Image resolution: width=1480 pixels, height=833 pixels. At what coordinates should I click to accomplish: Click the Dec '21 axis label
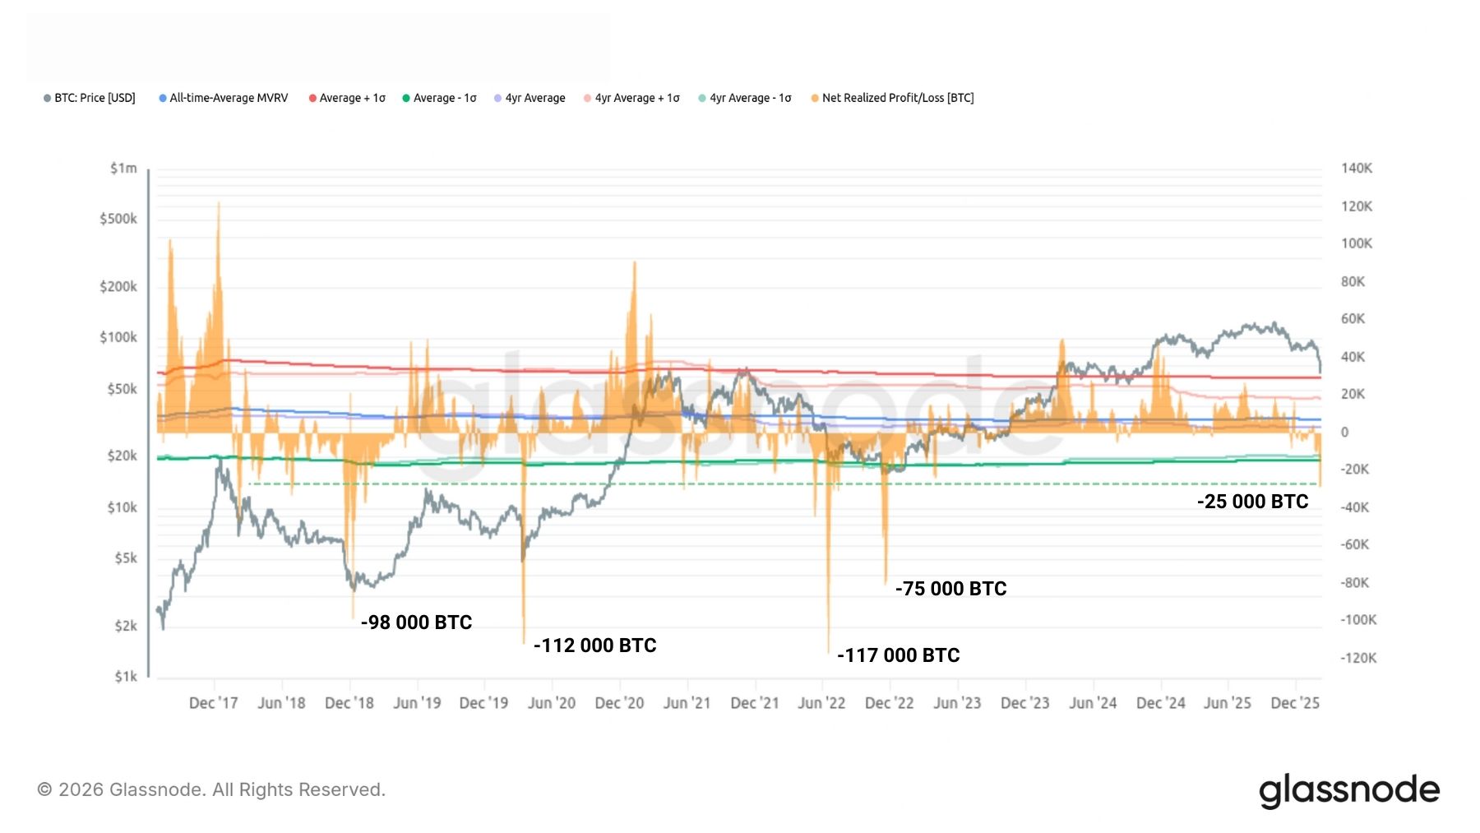pyautogui.click(x=754, y=703)
